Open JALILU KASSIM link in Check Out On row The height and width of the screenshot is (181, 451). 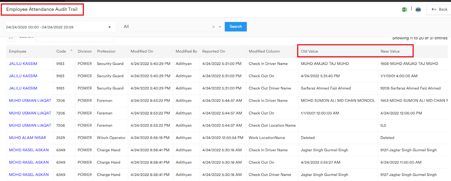pyautogui.click(x=23, y=76)
